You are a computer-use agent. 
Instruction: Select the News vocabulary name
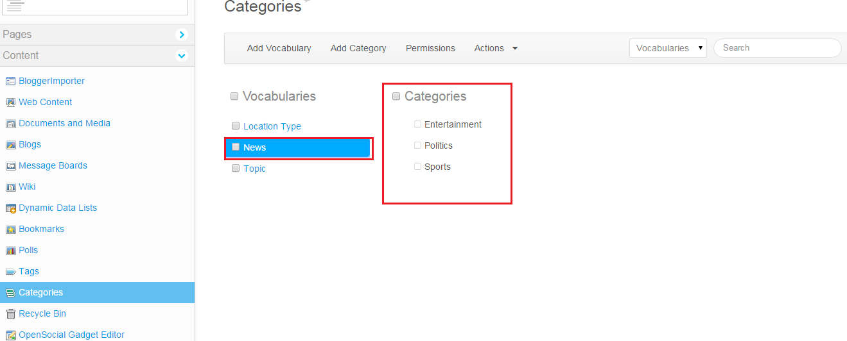click(x=254, y=148)
